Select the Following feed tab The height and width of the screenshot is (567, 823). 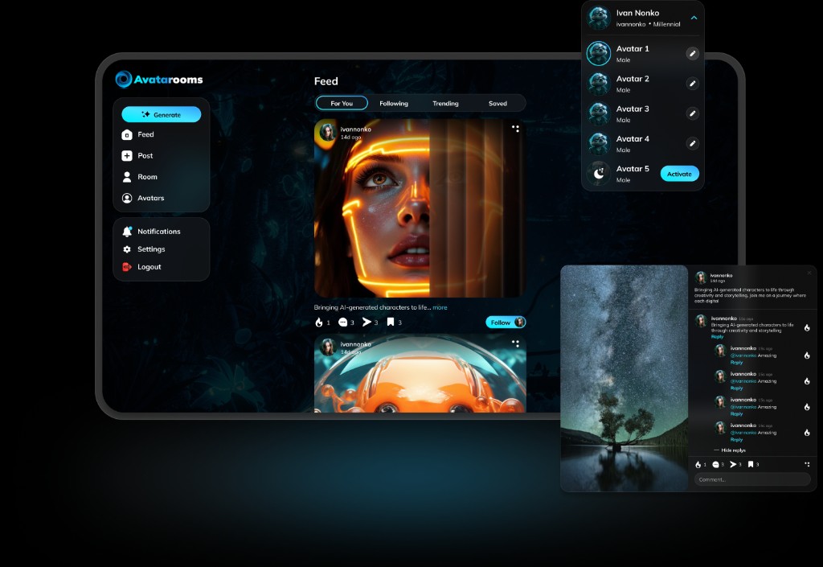394,103
